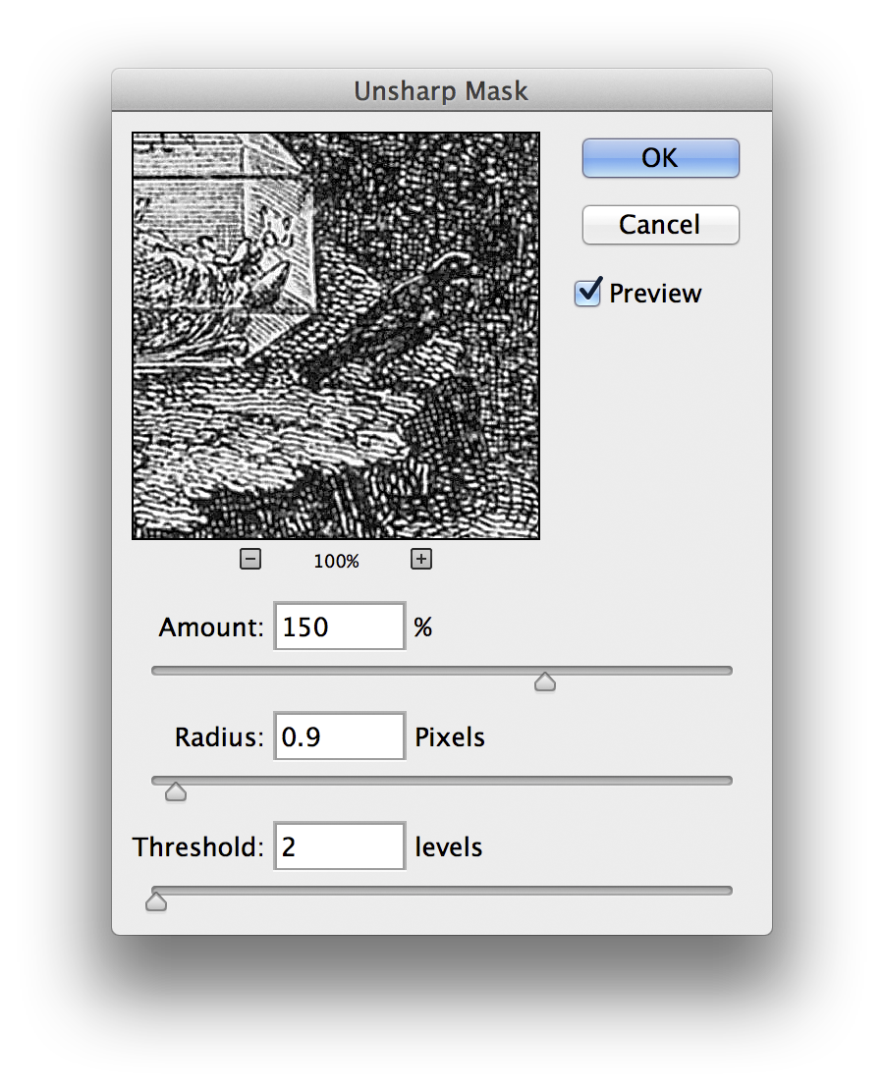Click the Threshold slider handle
Viewport: 884px width, 1090px height.
coord(156,901)
